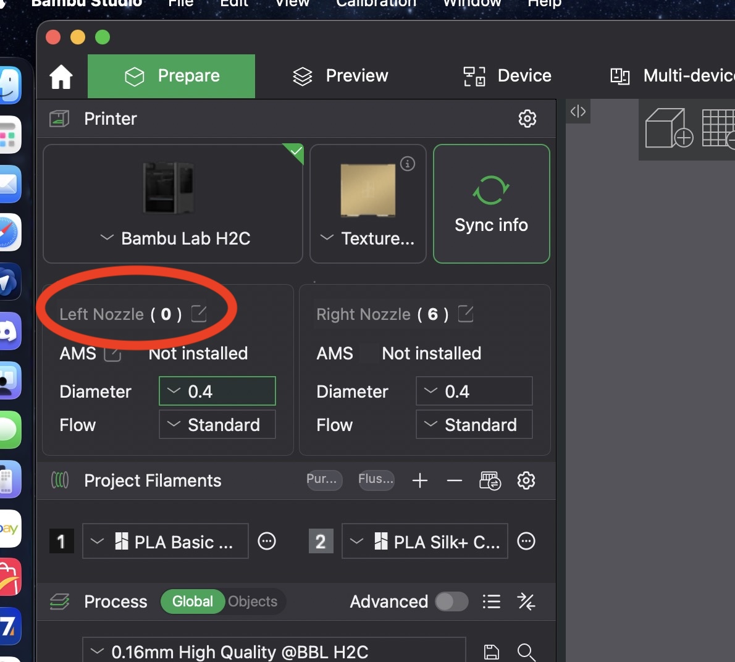Open Left Nozzle Diameter dropdown
This screenshot has width=735, height=662.
(217, 391)
